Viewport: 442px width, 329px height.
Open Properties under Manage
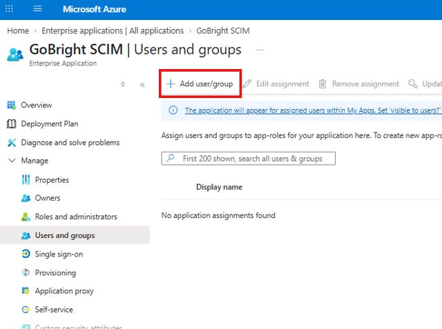52,180
